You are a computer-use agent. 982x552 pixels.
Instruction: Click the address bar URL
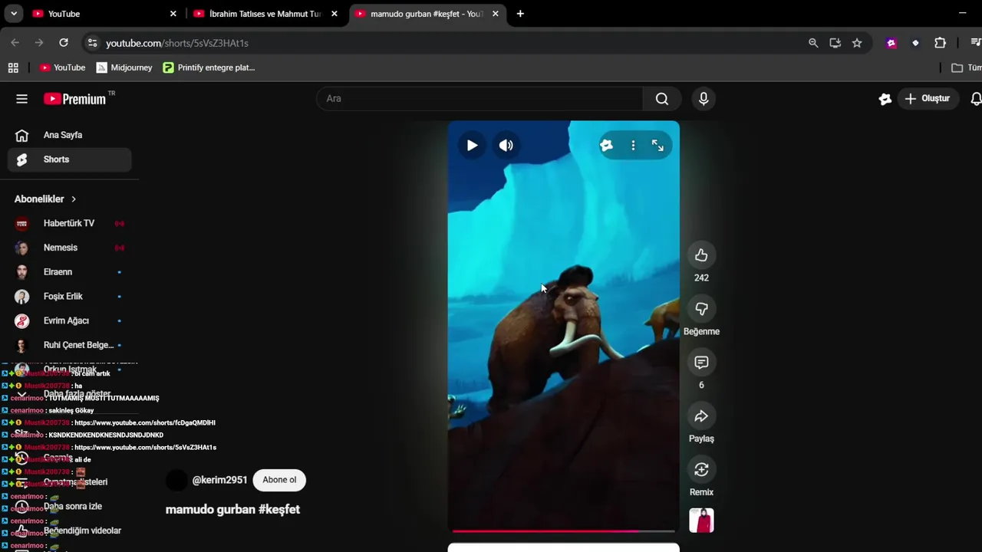point(177,43)
